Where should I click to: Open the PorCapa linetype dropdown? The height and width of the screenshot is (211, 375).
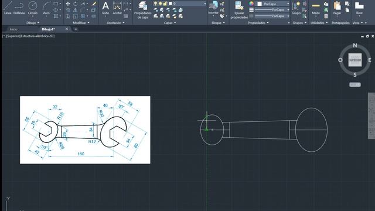272,16
